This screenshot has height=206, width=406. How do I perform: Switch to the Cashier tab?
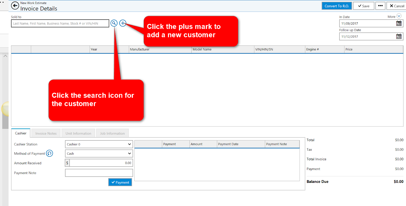click(21, 133)
